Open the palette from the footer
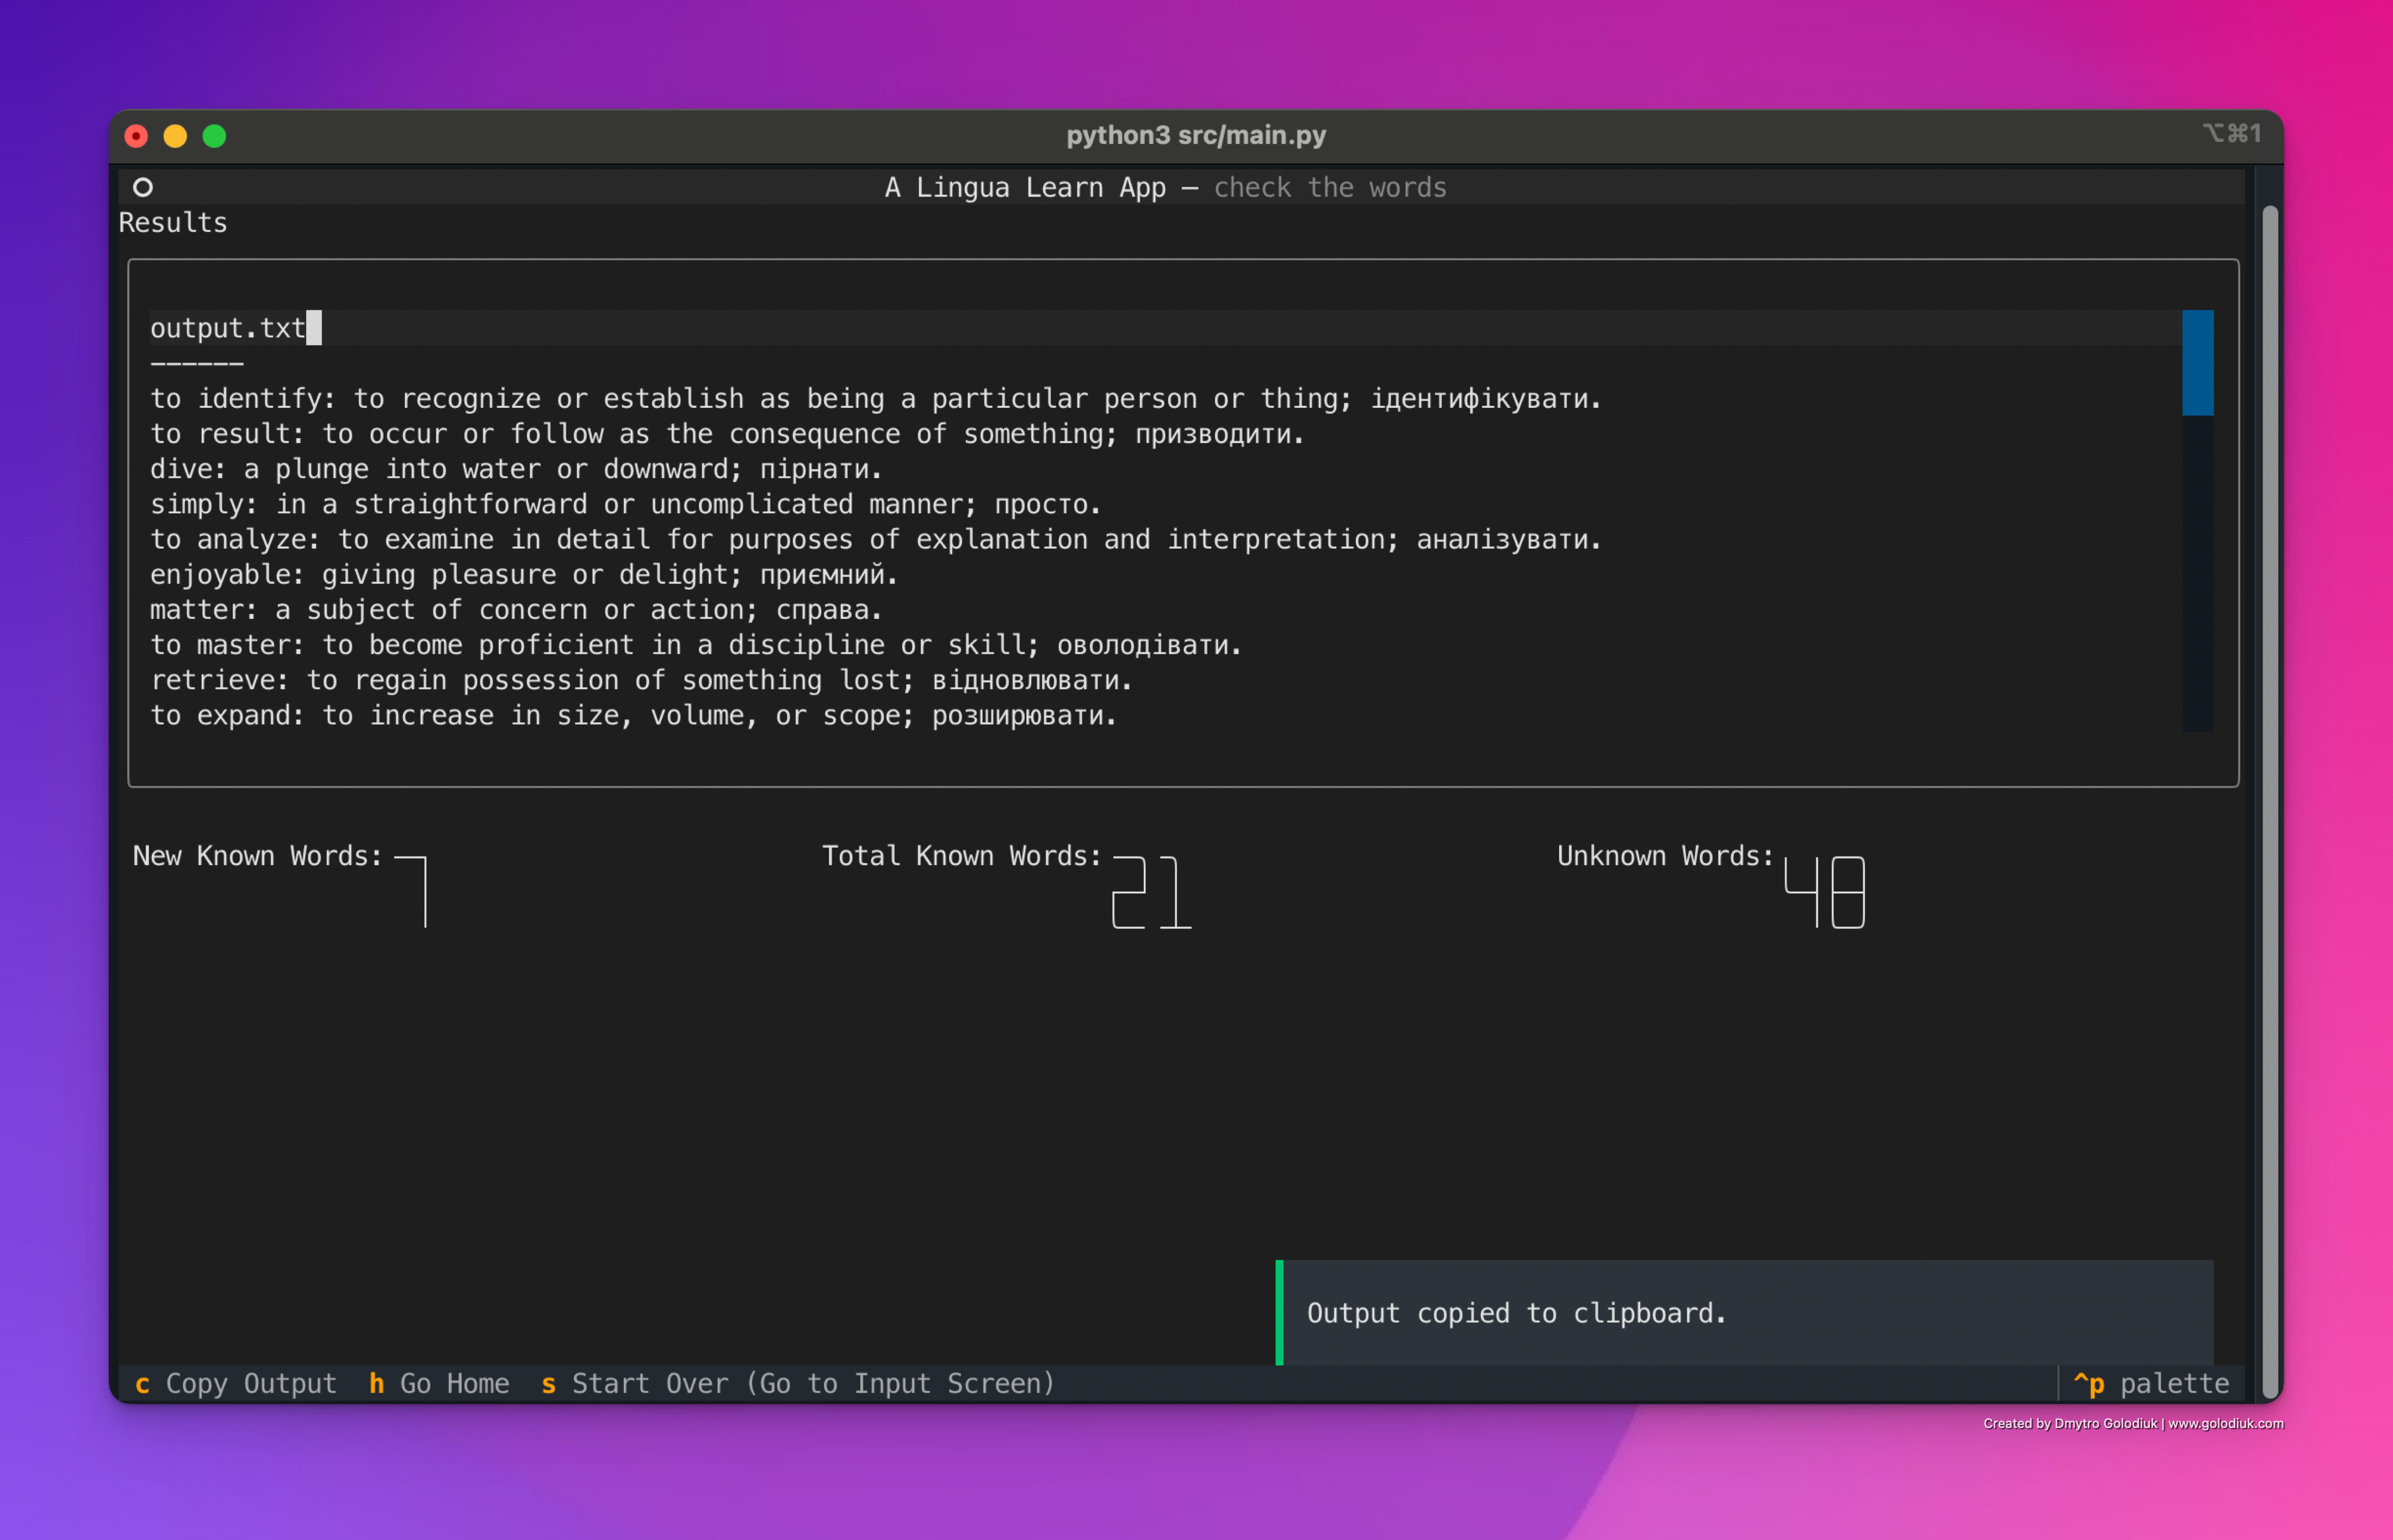2393x1540 pixels. 2151,1383
